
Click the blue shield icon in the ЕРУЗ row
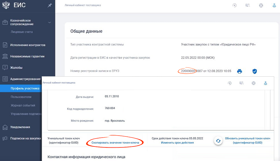254,71
